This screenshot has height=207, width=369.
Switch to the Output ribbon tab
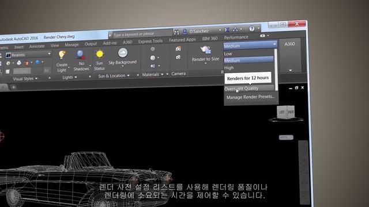pos(91,44)
